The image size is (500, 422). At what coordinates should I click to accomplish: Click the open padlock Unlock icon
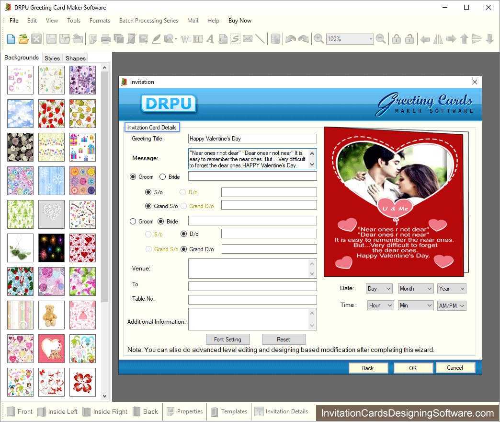tap(409, 39)
